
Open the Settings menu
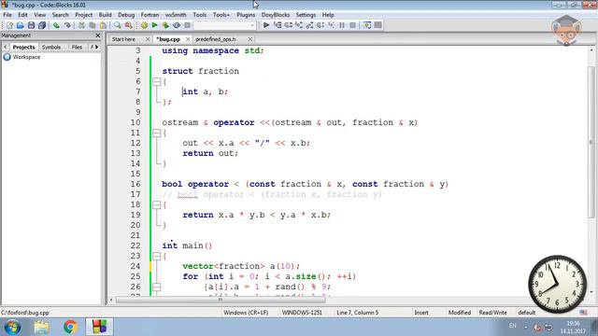pos(306,15)
